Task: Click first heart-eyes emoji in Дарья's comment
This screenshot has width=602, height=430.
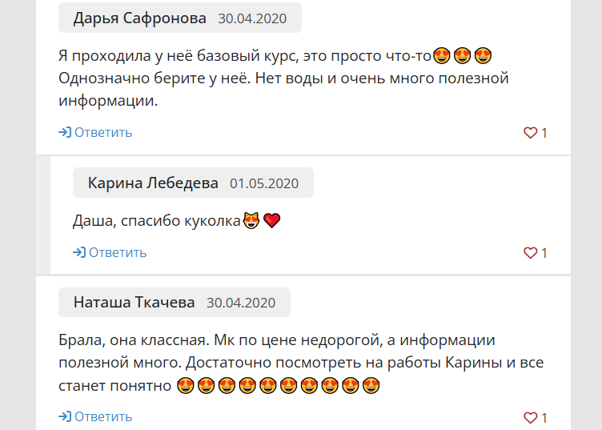Action: 442,56
